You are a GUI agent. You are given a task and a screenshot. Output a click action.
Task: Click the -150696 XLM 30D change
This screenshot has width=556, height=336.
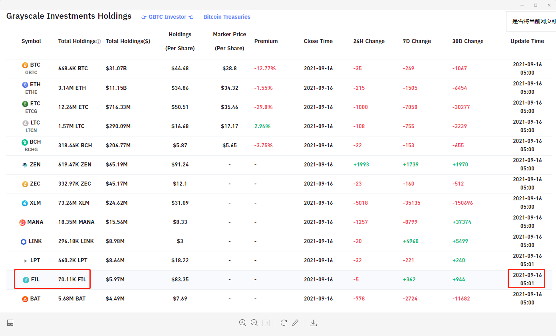[463, 203]
